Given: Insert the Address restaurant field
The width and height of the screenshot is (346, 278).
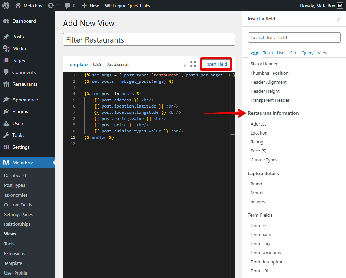Looking at the screenshot, I should click(259, 124).
